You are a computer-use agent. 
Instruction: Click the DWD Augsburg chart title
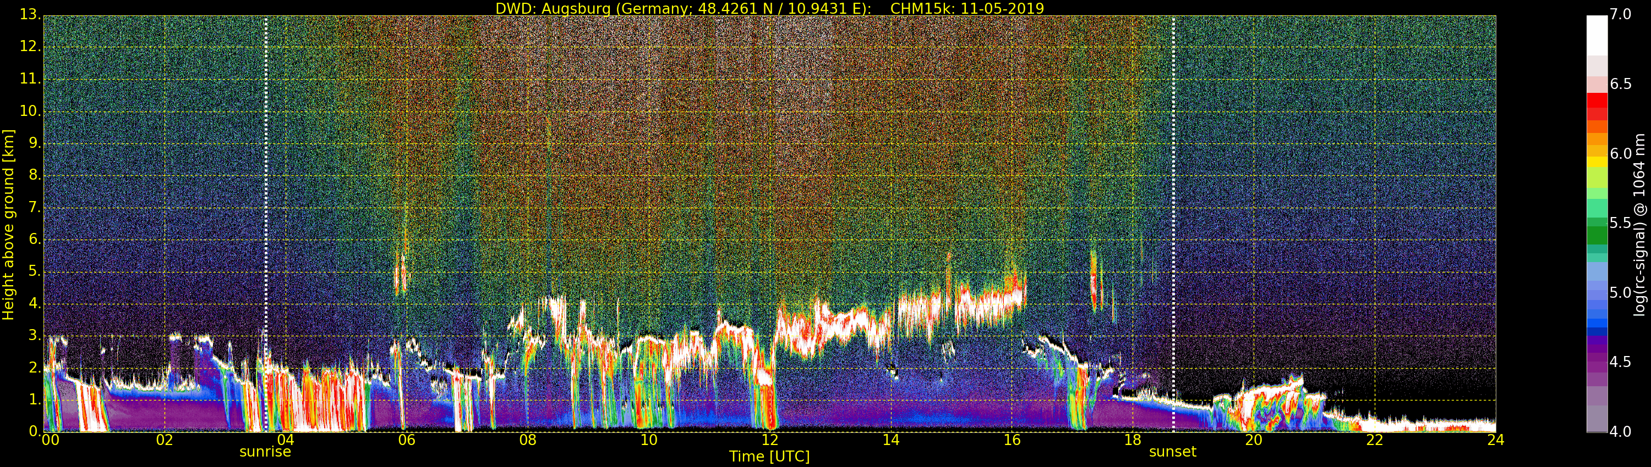(770, 8)
